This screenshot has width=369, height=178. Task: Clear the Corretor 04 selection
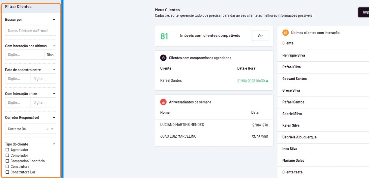coord(47,129)
